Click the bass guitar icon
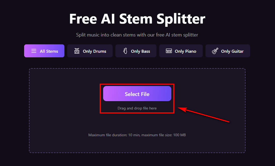Screen dimensions: 275x166 pos(125,51)
